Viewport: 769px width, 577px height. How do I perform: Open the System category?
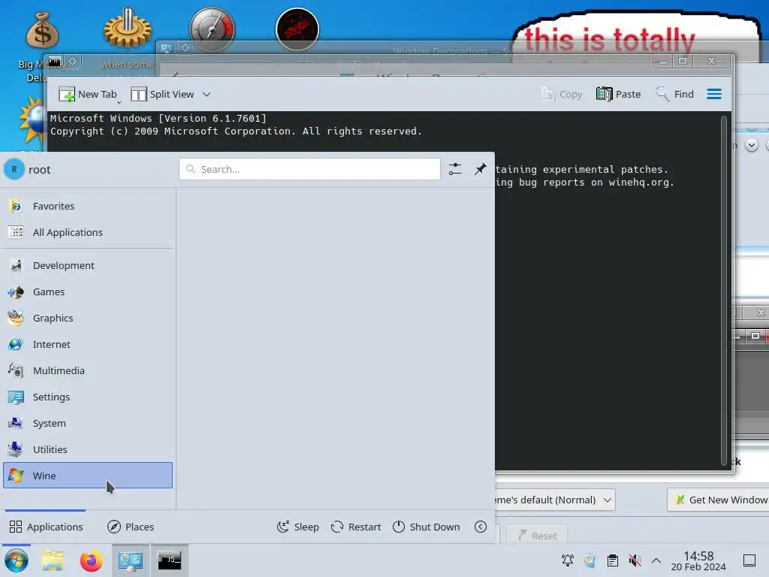(x=88, y=423)
